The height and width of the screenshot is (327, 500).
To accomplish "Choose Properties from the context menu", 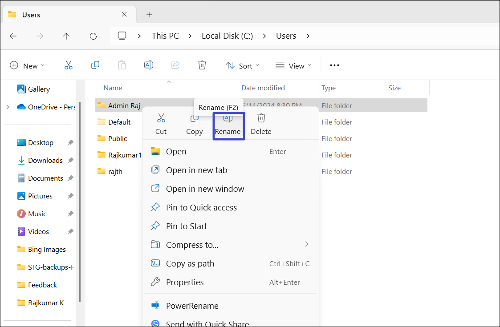I will [x=184, y=282].
